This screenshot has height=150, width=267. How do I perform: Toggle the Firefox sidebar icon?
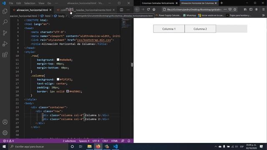click(x=251, y=10)
